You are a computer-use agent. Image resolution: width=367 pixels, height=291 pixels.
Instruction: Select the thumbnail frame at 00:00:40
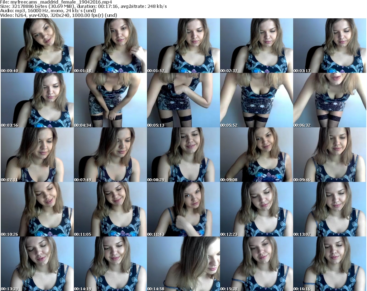pyautogui.click(x=37, y=46)
